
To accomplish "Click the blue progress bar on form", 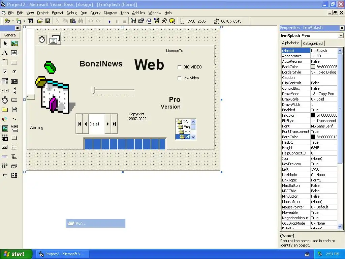I will click(125, 144).
